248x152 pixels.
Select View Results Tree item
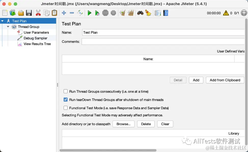click(x=37, y=44)
